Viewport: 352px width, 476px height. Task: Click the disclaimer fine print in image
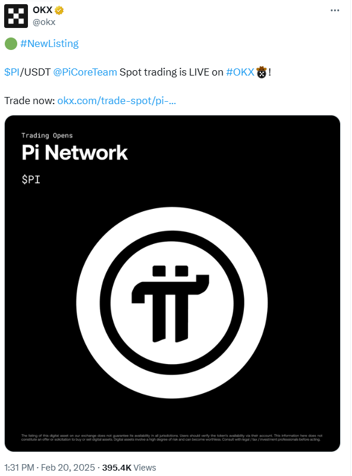tap(172, 437)
